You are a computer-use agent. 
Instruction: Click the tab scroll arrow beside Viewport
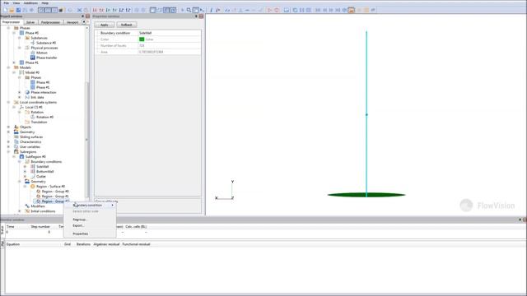coord(84,22)
